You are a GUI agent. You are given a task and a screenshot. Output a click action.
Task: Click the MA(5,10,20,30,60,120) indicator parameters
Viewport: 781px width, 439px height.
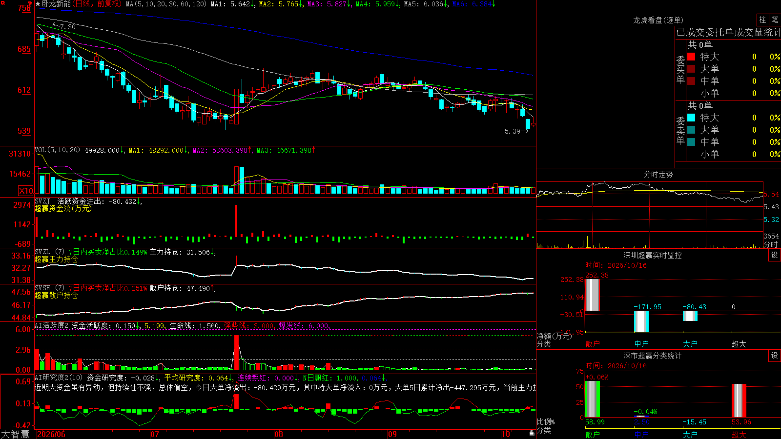pos(166,4)
